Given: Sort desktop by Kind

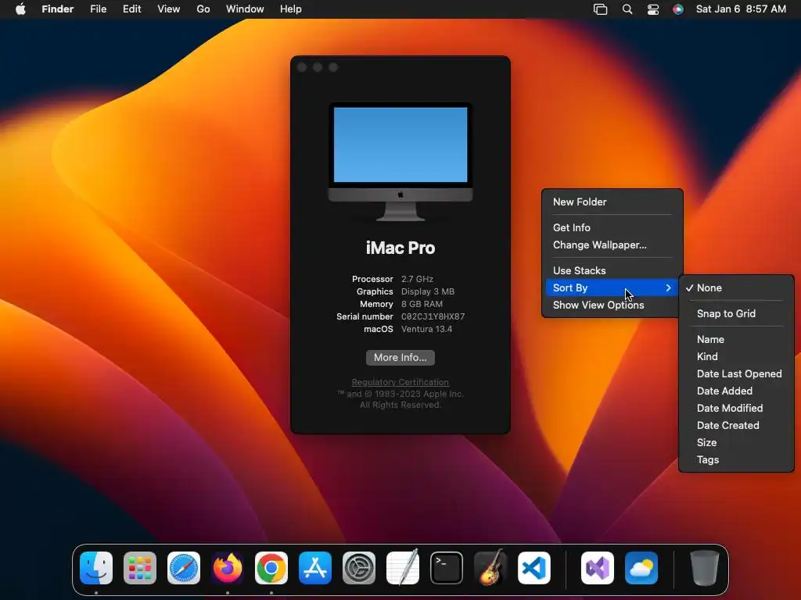Looking at the screenshot, I should 736,356.
